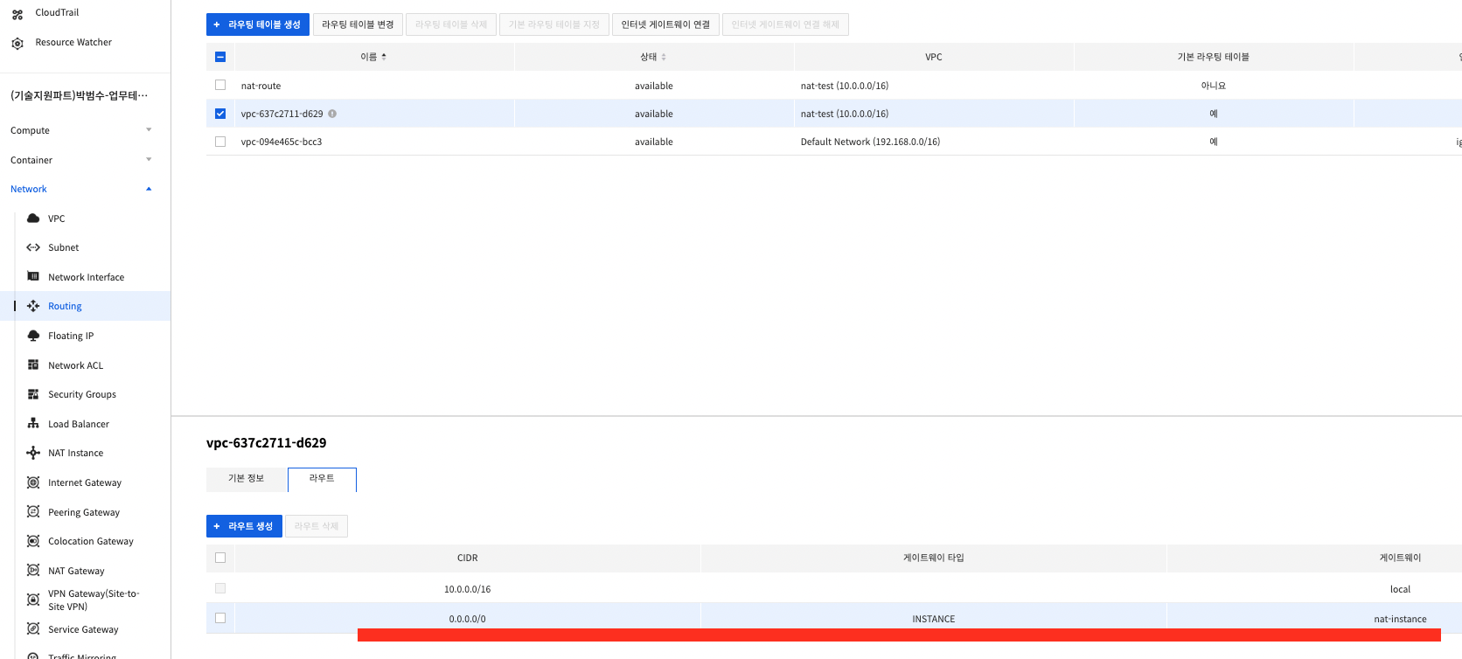This screenshot has height=659, width=1462.
Task: Click the Floating IP icon
Action: (33, 336)
